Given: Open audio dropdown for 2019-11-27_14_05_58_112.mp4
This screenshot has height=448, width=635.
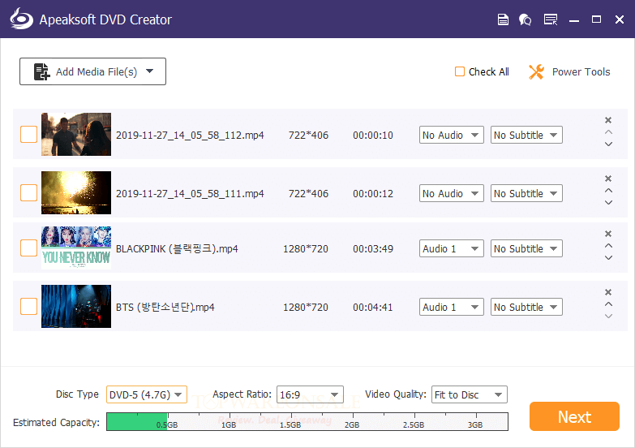Looking at the screenshot, I should click(x=452, y=135).
